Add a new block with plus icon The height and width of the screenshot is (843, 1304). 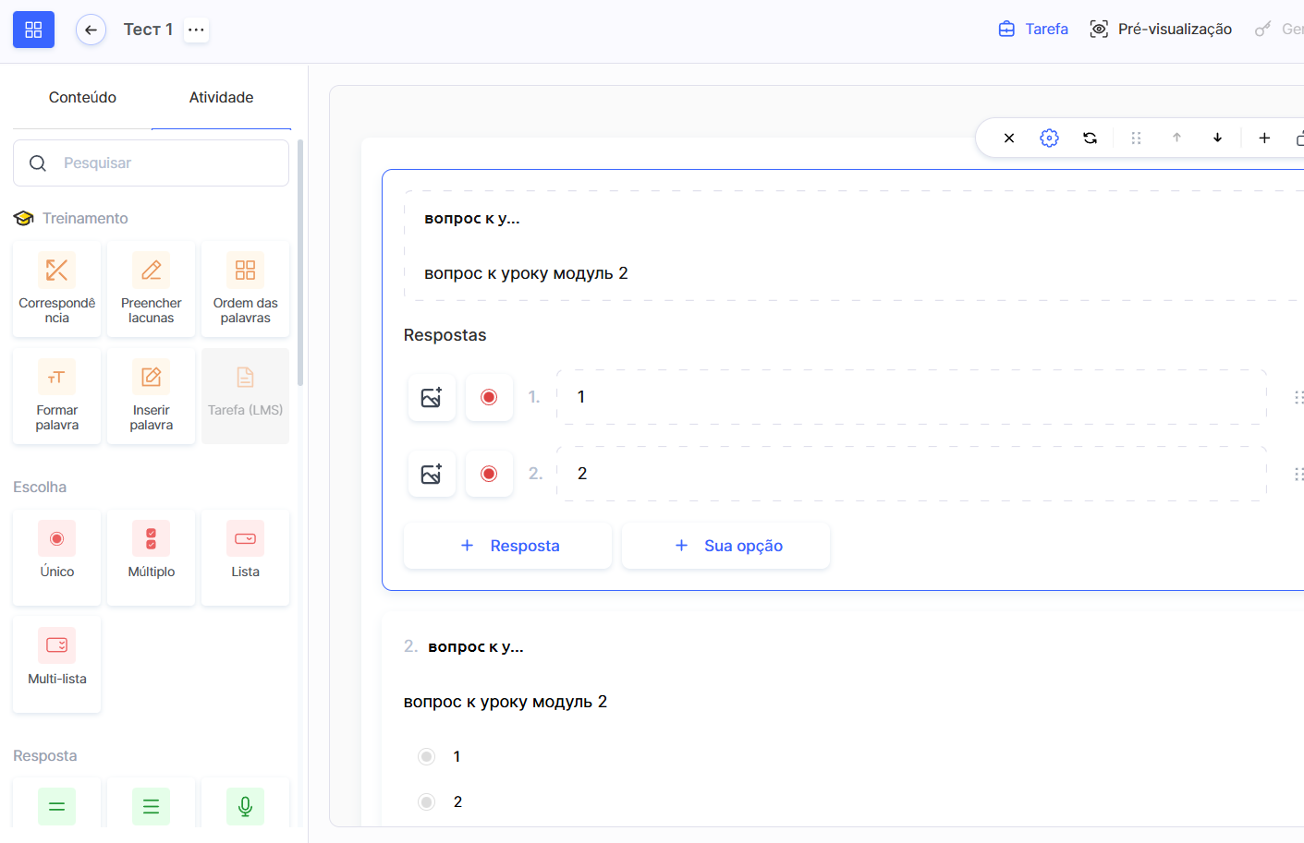[x=1264, y=138]
